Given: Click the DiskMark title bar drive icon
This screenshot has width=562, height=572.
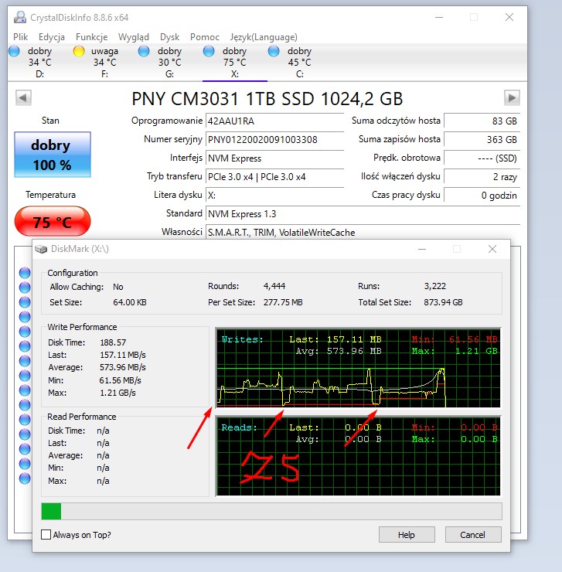Looking at the screenshot, I should click(x=41, y=249).
